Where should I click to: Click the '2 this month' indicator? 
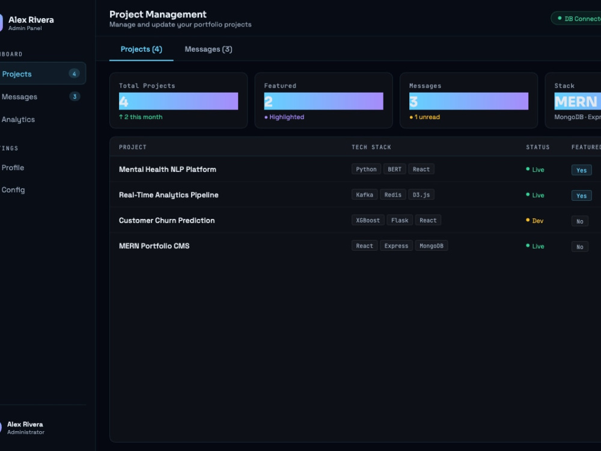(x=141, y=117)
